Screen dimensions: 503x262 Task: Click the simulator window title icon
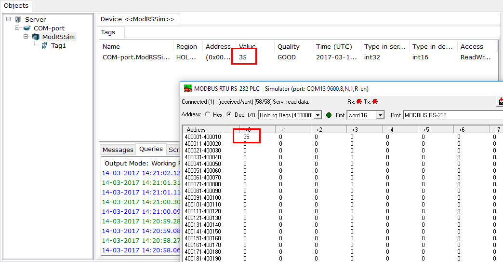point(188,88)
